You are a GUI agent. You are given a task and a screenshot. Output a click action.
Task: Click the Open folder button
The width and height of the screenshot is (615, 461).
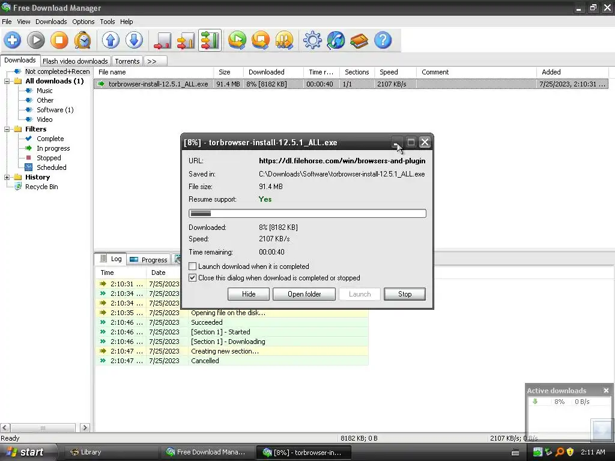[x=304, y=294]
